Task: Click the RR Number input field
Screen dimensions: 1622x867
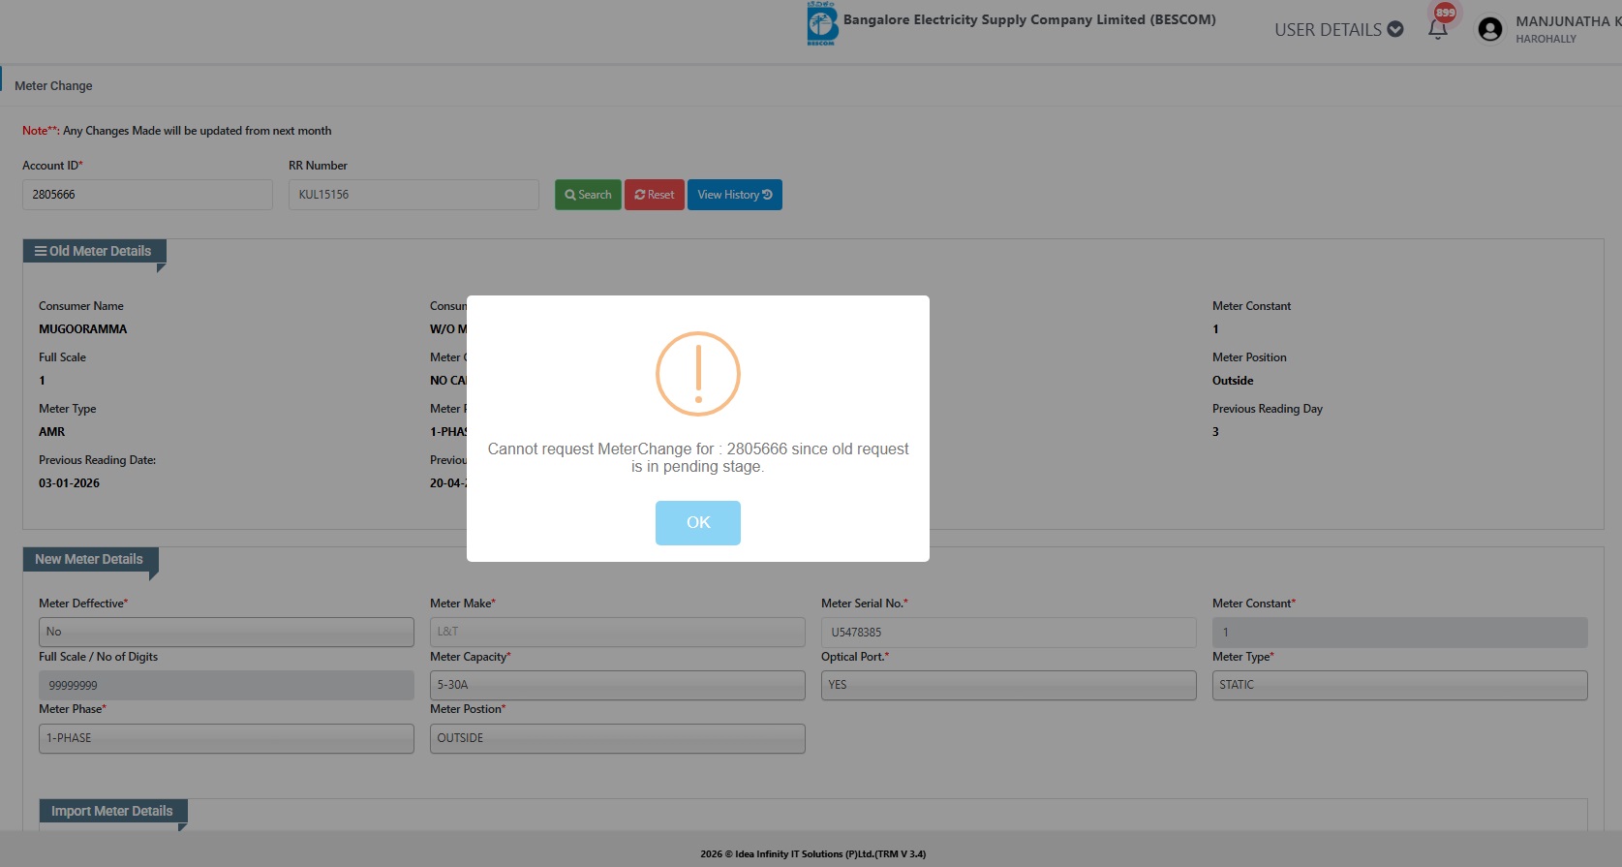Action: point(413,195)
